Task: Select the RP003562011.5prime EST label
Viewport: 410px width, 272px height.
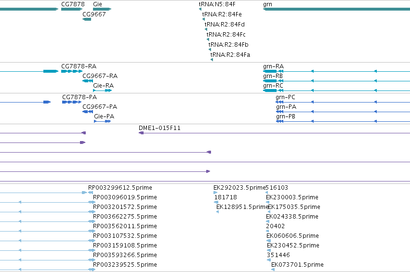Action: pos(125,226)
